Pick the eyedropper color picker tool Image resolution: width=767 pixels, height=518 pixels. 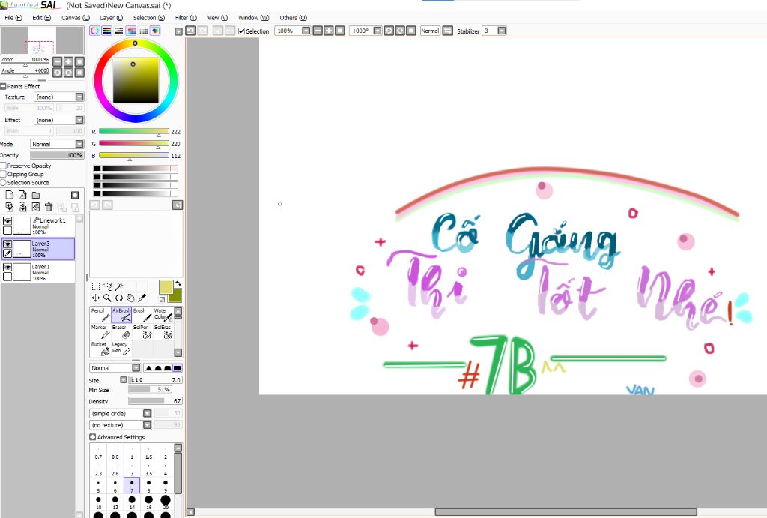[x=142, y=298]
